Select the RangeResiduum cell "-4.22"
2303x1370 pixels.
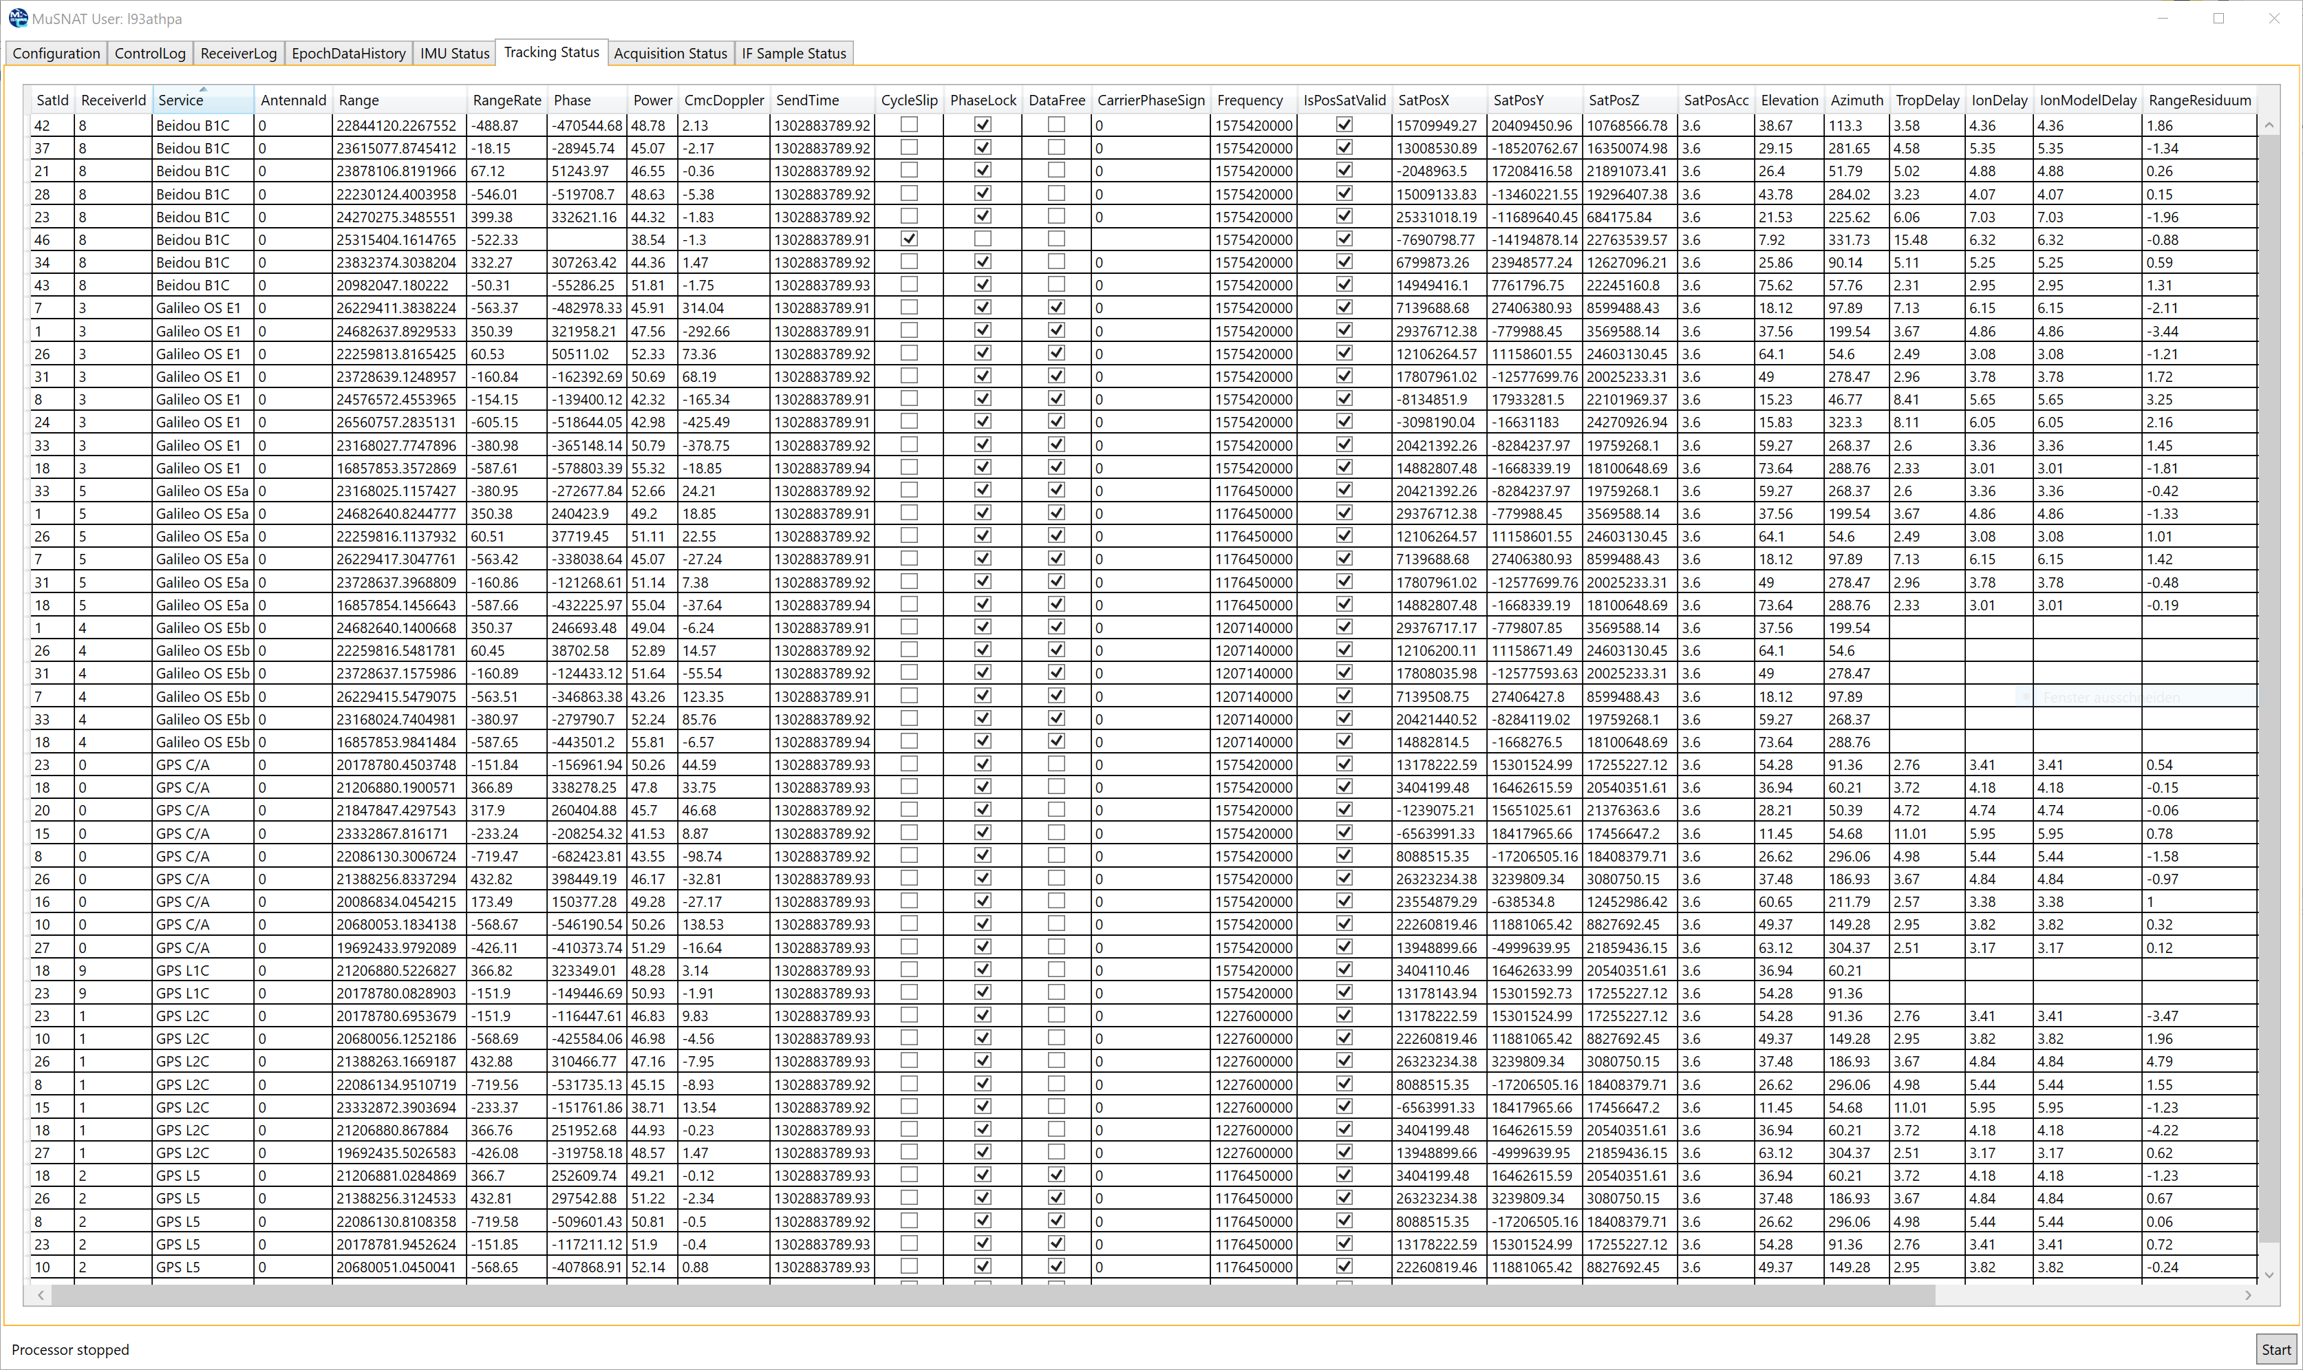[2198, 1130]
